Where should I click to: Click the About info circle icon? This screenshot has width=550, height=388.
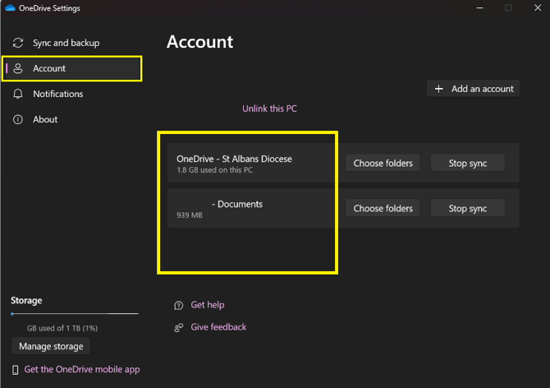pos(18,120)
